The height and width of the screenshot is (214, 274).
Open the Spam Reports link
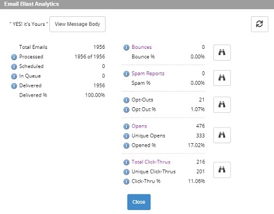coord(148,74)
